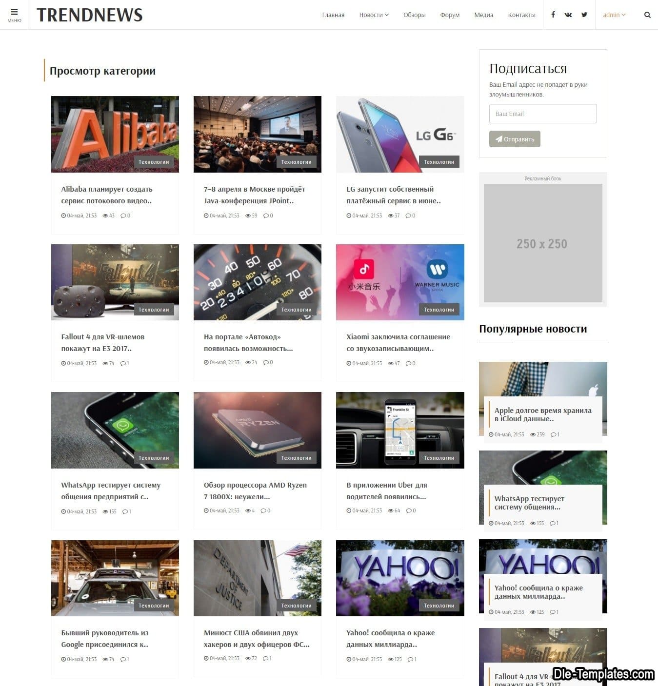The height and width of the screenshot is (686, 658).
Task: Click comment icon on Apple iCloud popular news
Action: pyautogui.click(x=553, y=434)
